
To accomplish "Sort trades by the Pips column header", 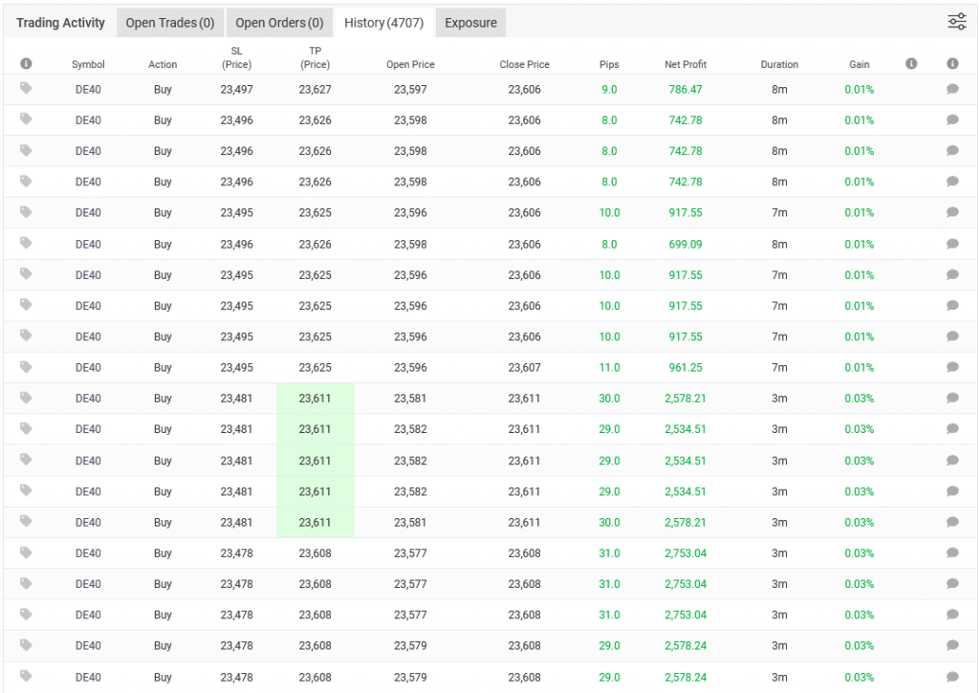I will point(609,65).
